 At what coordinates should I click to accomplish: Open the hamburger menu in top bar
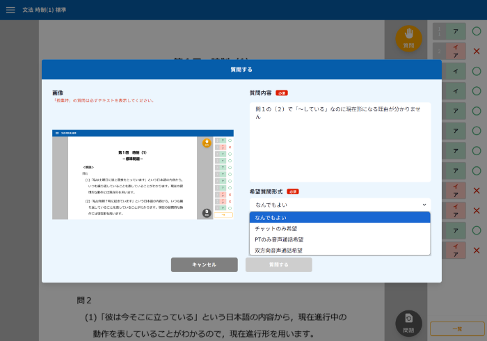click(10, 10)
